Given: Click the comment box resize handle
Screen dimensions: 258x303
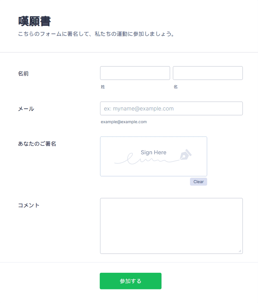Looking at the screenshot, I should click(x=240, y=251).
